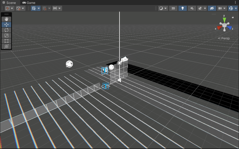Toggle scene effects like skybox and fog
The height and width of the screenshot is (149, 239).
click(x=200, y=8)
